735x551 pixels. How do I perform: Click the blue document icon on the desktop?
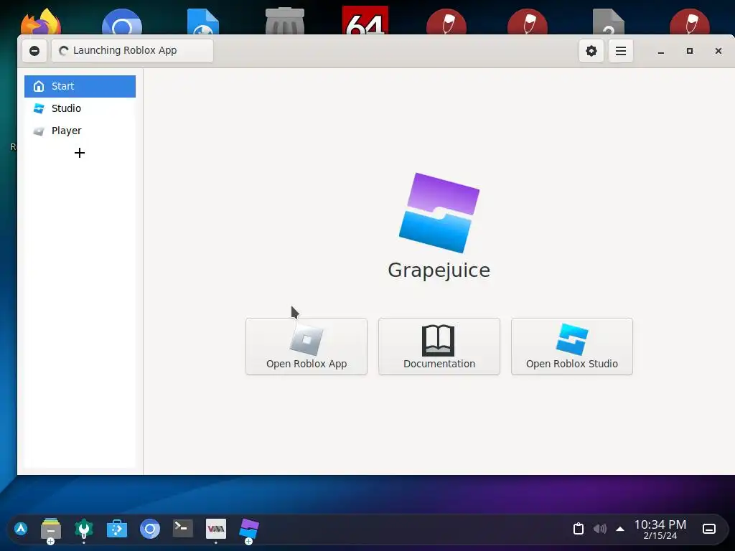tap(203, 22)
